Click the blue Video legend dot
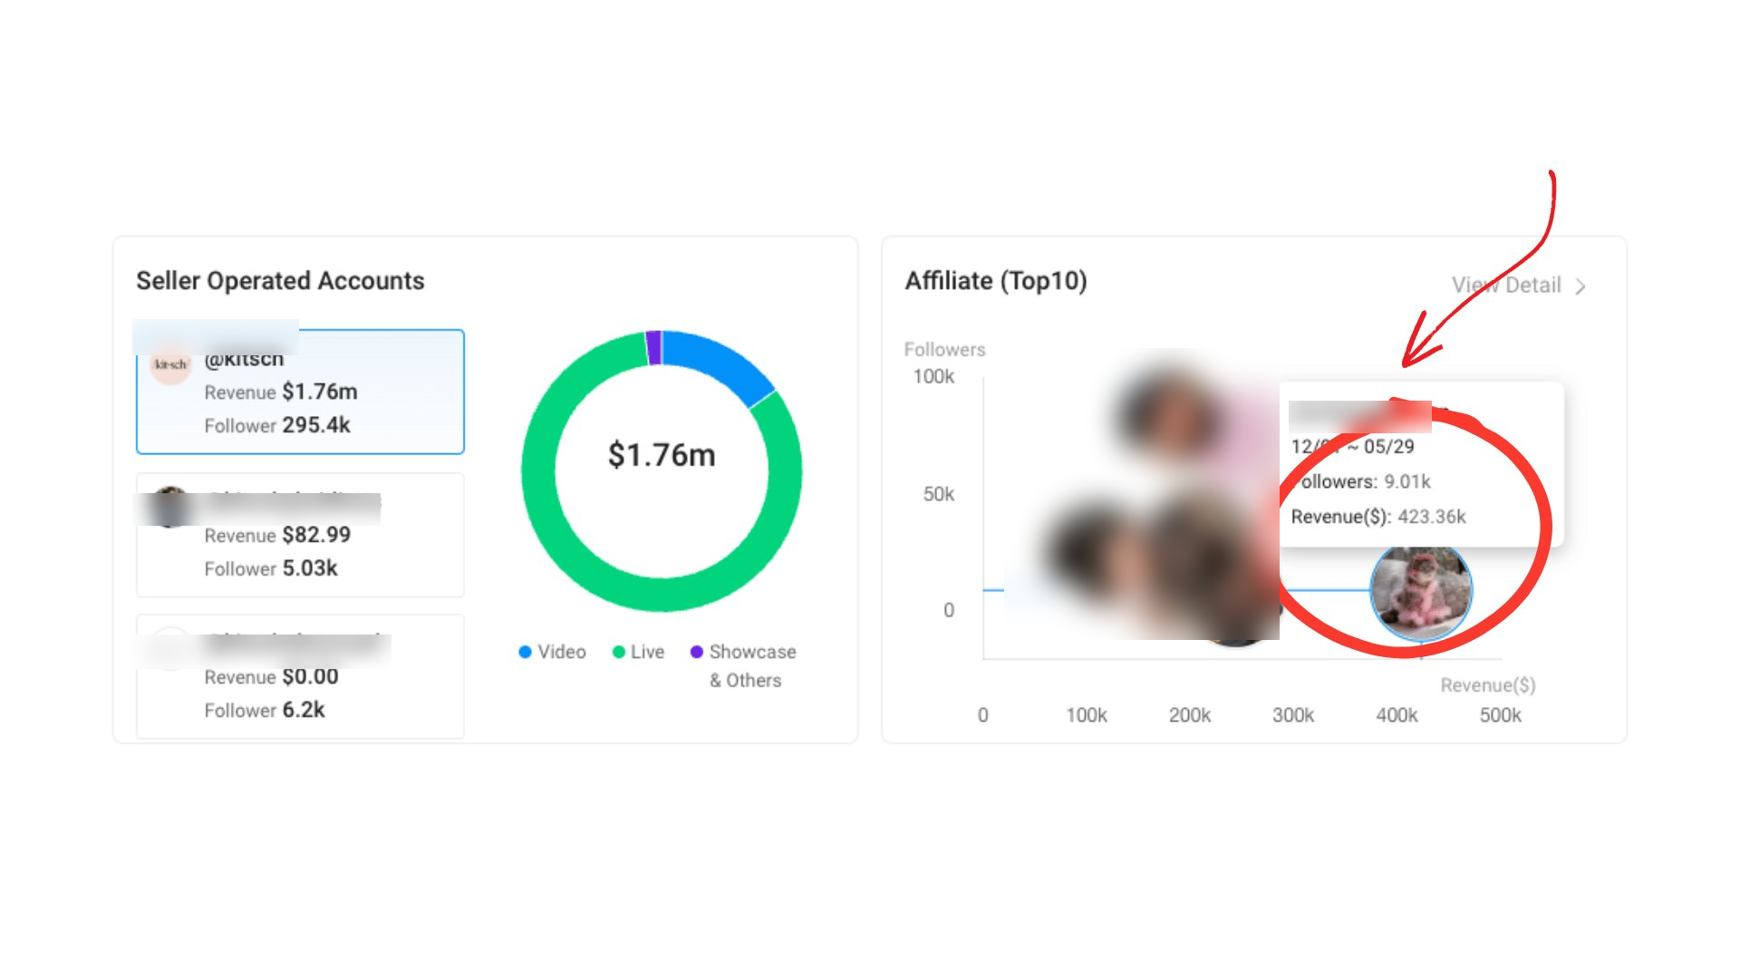Viewport: 1740px width, 979px height. pyautogui.click(x=525, y=652)
